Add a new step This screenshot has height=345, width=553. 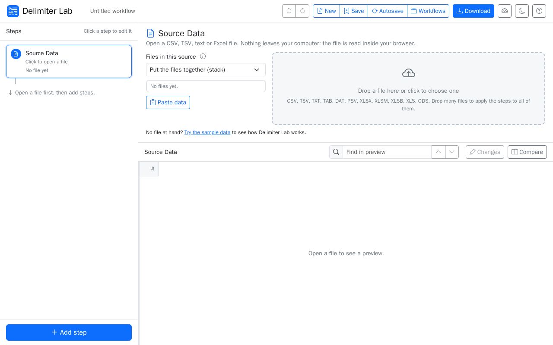click(x=69, y=332)
